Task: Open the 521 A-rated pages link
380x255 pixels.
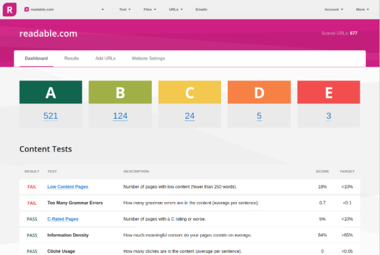Action: (x=51, y=116)
